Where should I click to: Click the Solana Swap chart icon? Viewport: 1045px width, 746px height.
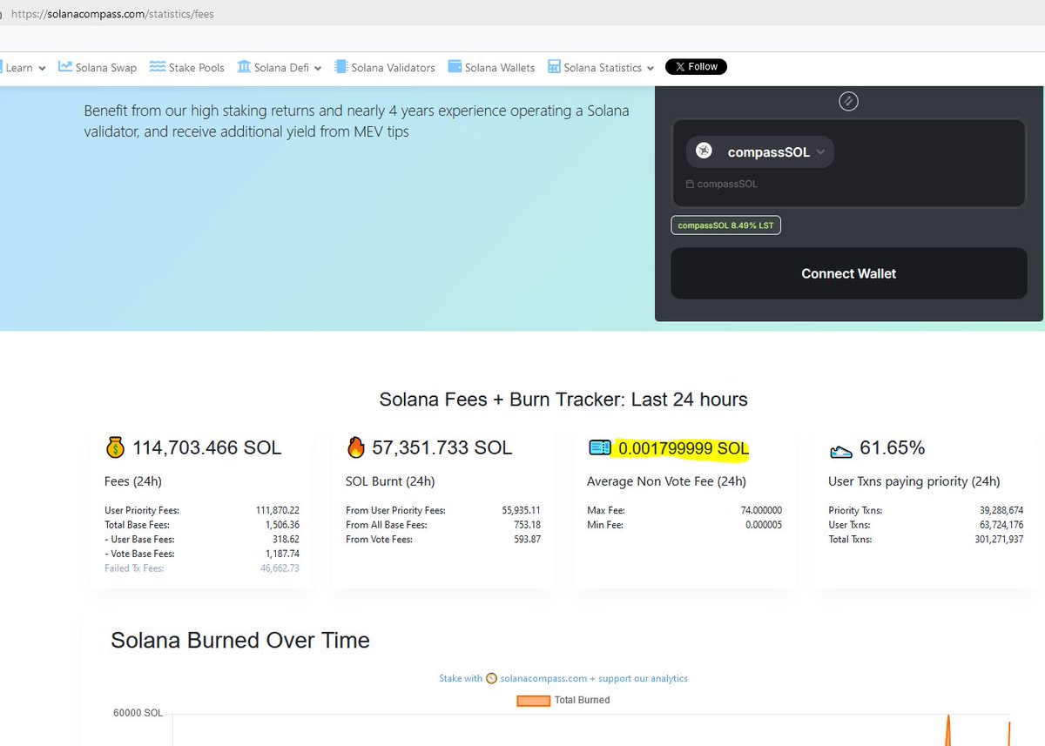coord(65,67)
